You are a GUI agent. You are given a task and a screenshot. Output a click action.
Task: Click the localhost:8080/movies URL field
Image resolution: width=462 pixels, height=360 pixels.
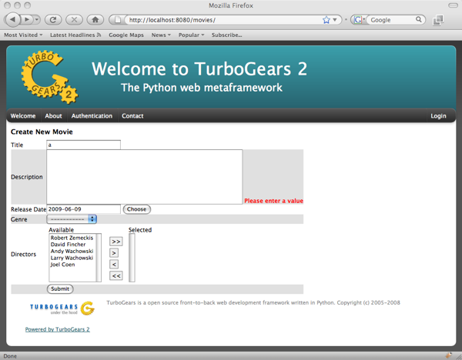pos(224,20)
